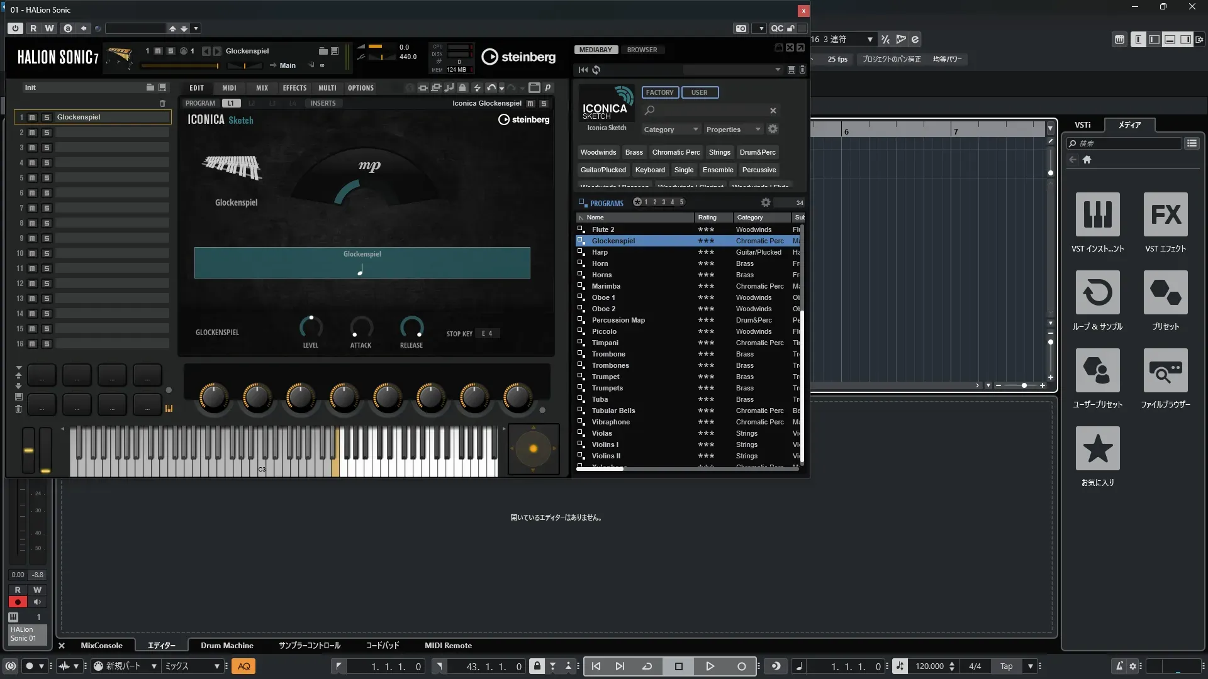Expand the Category filter dropdown
The image size is (1208, 679).
click(671, 130)
